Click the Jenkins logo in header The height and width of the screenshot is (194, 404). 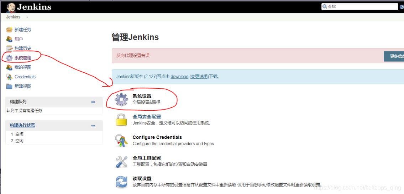(x=29, y=7)
